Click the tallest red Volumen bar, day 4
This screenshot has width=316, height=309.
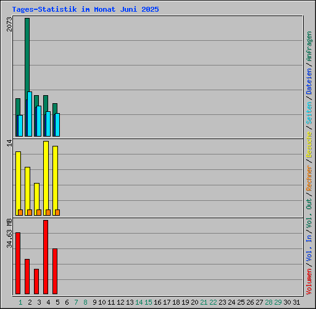[46, 257]
